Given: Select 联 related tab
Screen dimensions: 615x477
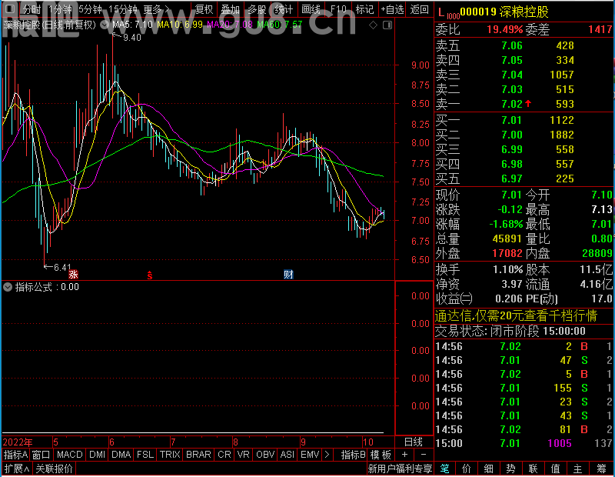Looking at the screenshot, I should pos(533,469).
